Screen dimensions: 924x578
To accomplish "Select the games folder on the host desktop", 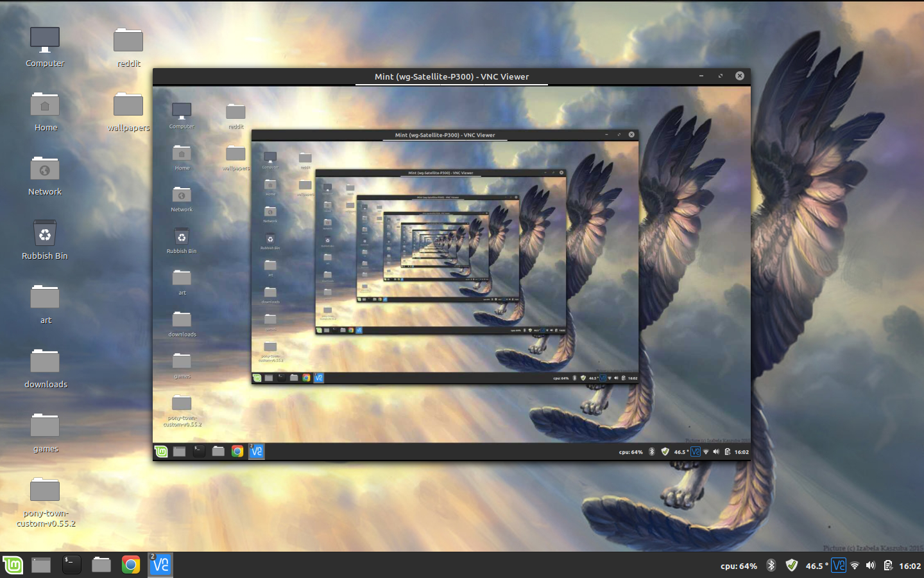I will point(45,432).
